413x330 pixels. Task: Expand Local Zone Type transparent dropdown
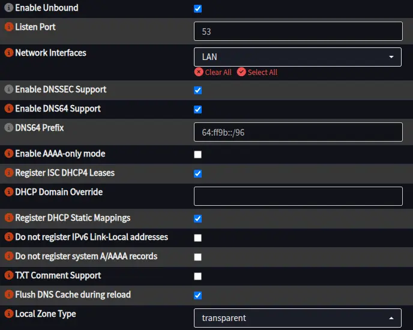(x=298, y=318)
